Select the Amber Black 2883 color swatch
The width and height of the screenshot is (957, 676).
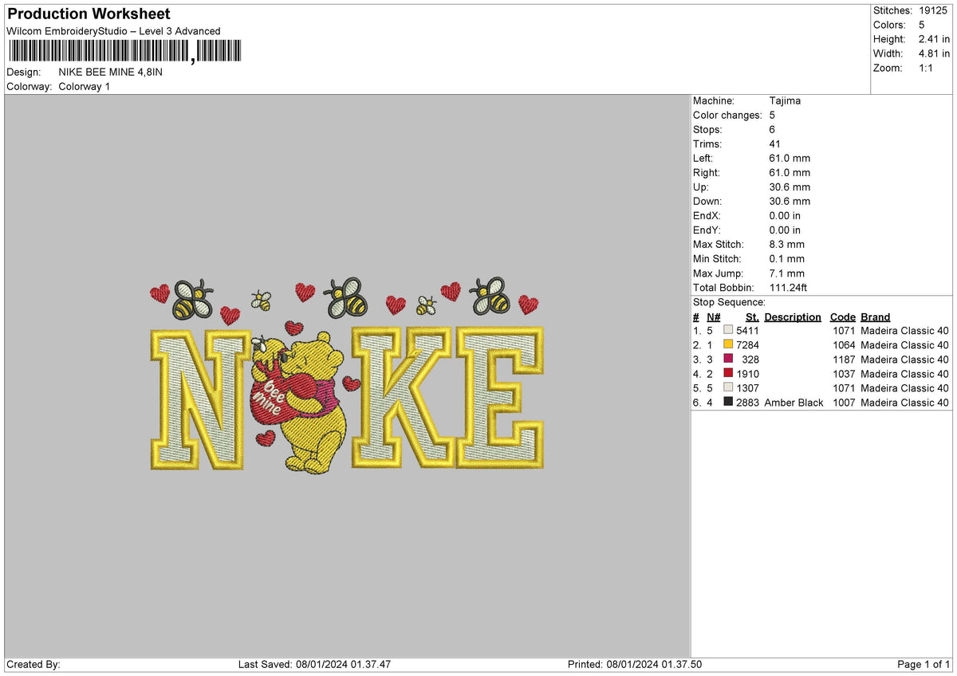coord(727,403)
